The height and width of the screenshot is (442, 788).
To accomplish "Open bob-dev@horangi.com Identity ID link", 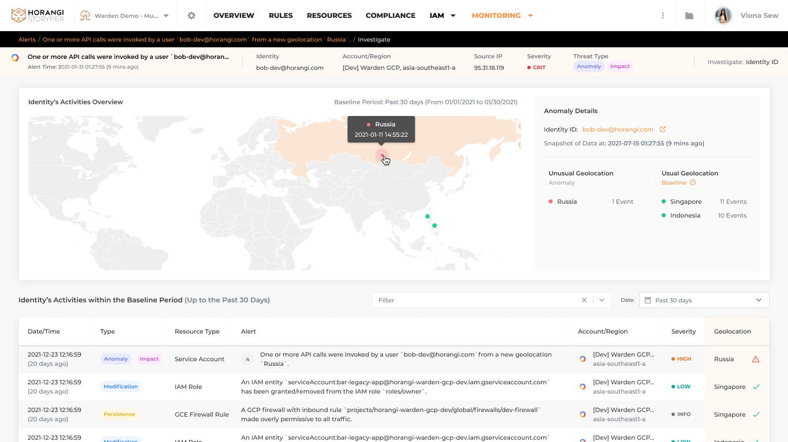I will (618, 129).
